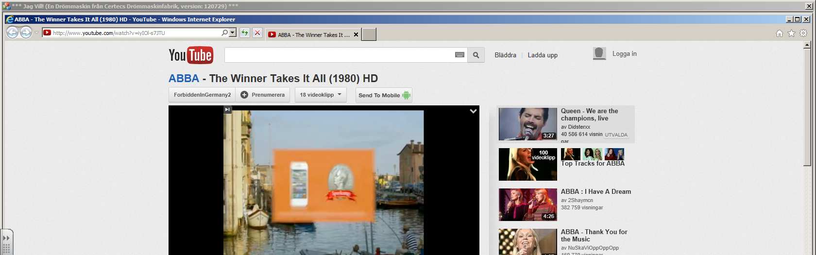Click the YouTube search magnifier button
This screenshot has height=255, width=816.
476,55
